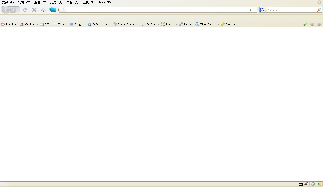The image size is (323, 187).
Task: Open the View Source toolbar menu
Action: pos(207,24)
